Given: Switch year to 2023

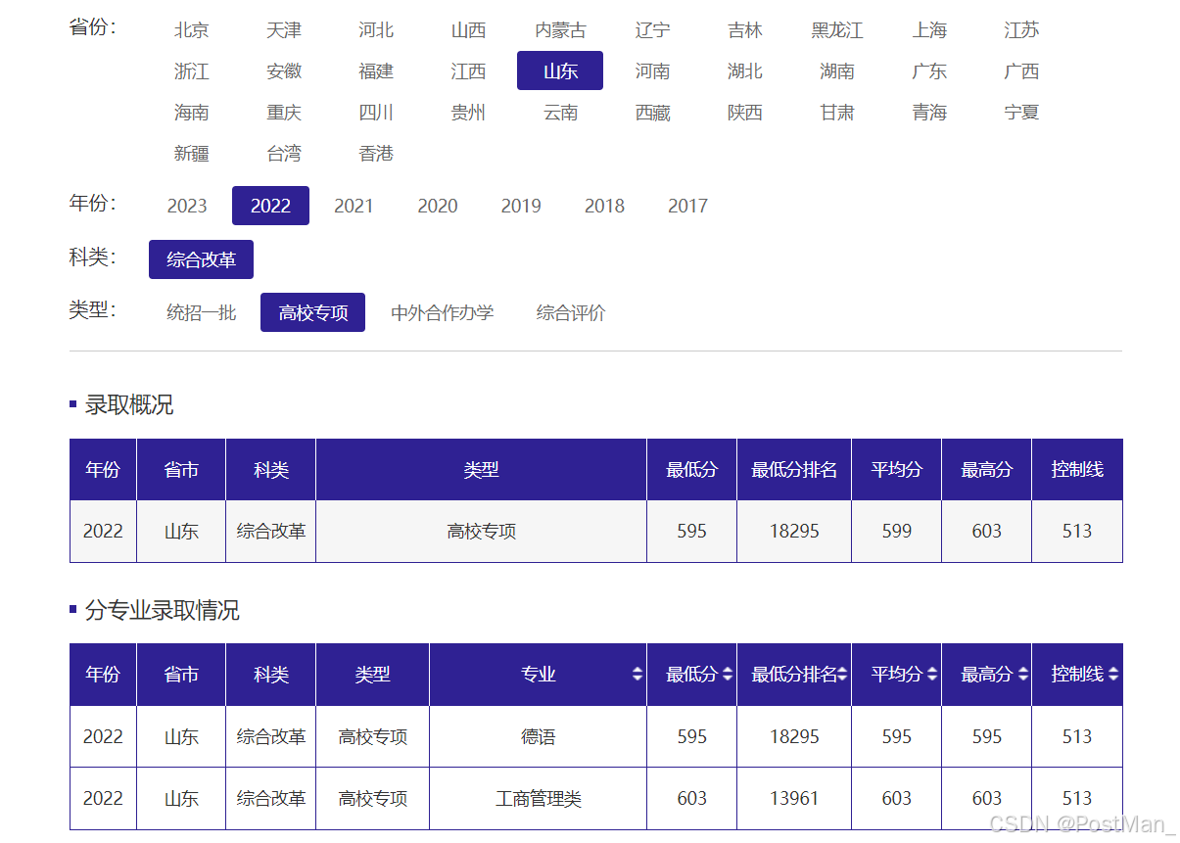Looking at the screenshot, I should [187, 206].
